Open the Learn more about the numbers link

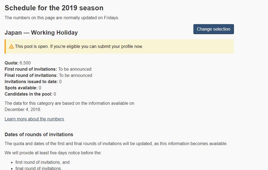pos(34,119)
